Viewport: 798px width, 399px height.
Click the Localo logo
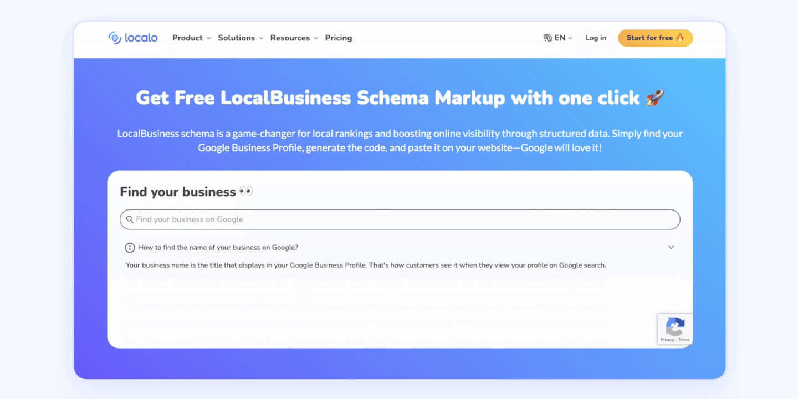(x=133, y=38)
